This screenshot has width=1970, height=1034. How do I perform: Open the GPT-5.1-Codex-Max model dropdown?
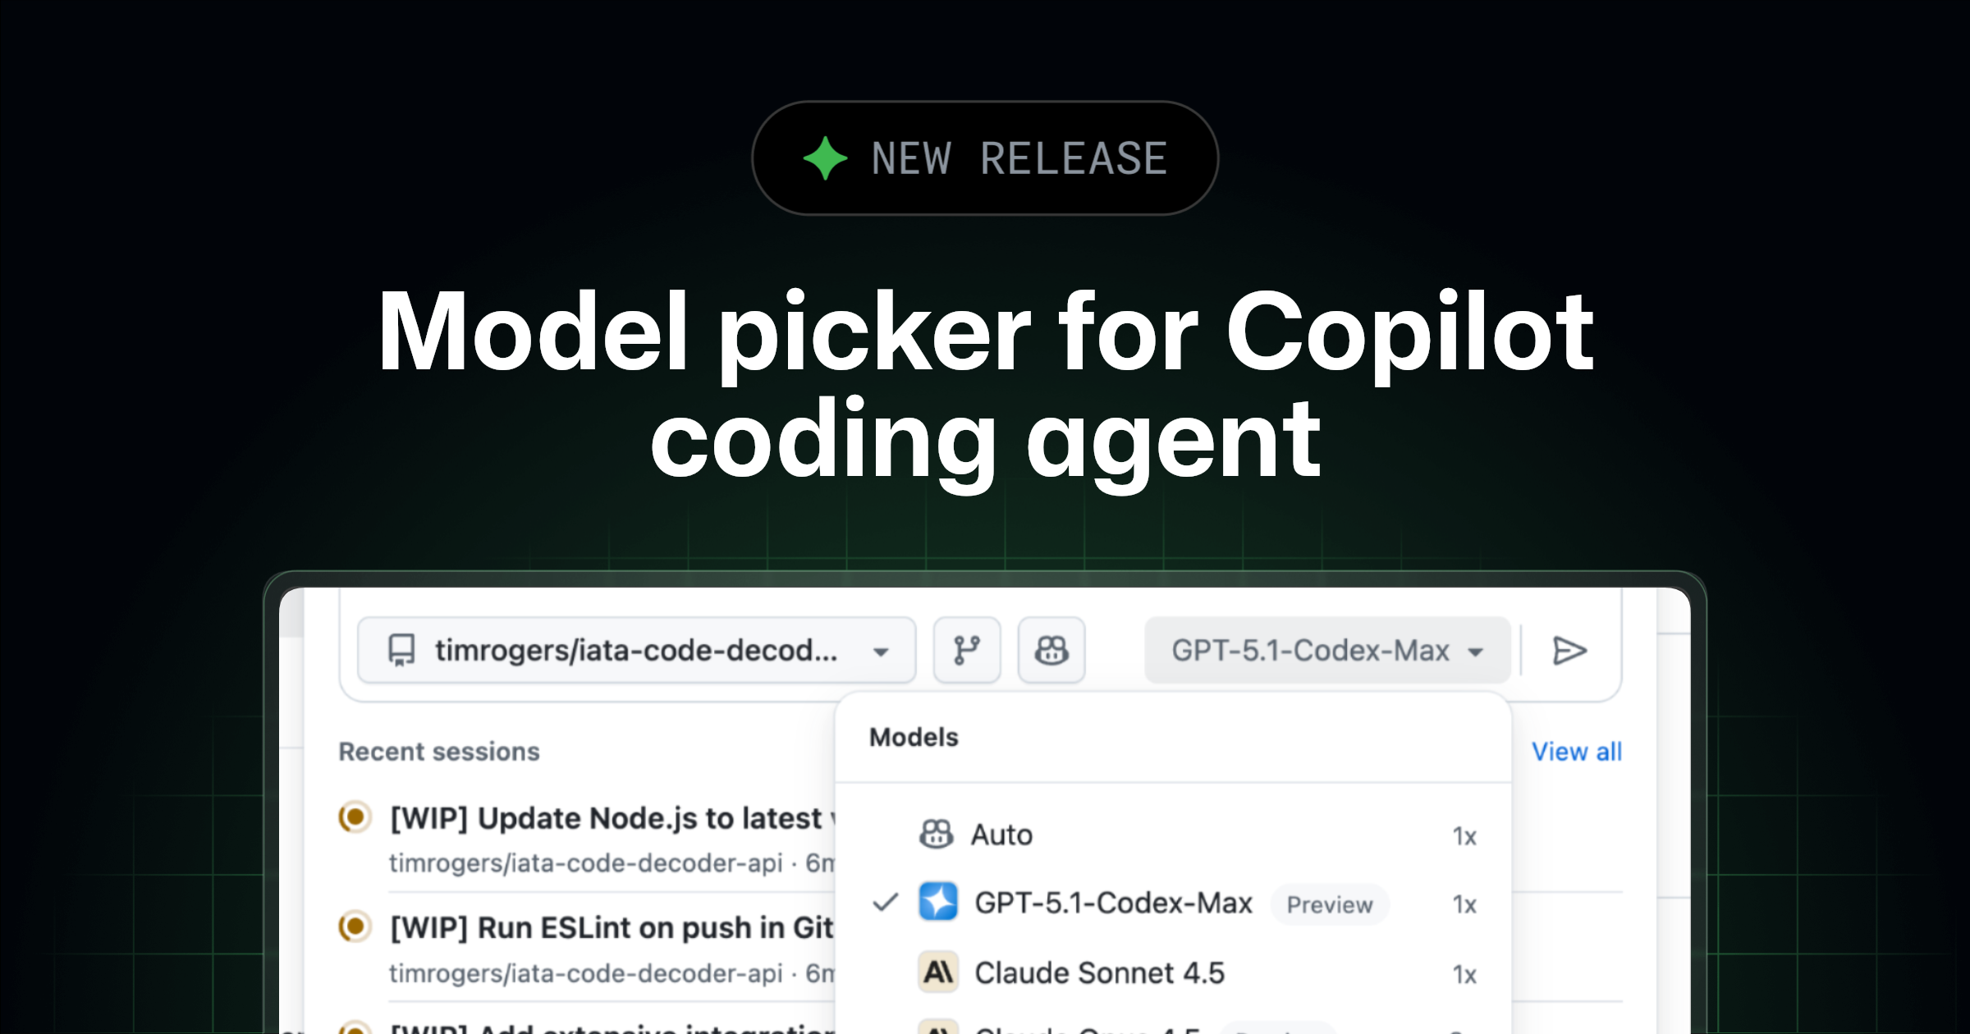[1326, 651]
